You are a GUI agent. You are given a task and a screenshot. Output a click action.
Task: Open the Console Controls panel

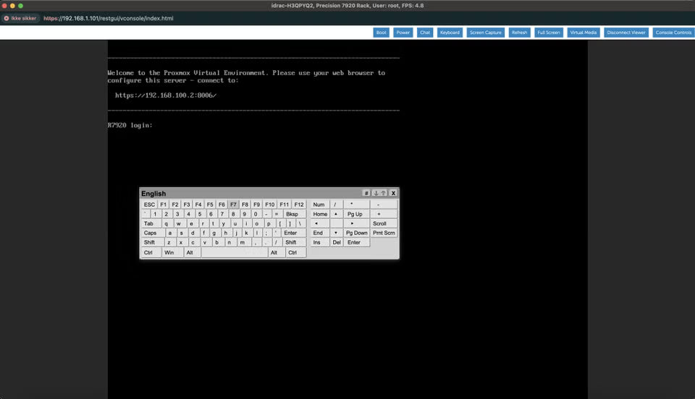[673, 33]
